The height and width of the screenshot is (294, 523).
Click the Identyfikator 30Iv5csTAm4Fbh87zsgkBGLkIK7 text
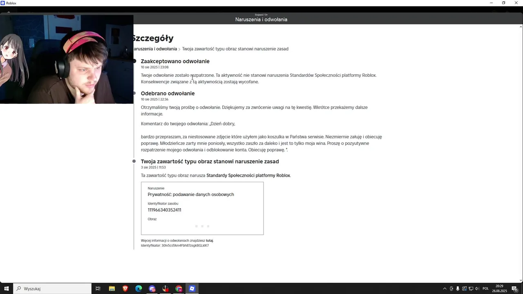(175, 245)
